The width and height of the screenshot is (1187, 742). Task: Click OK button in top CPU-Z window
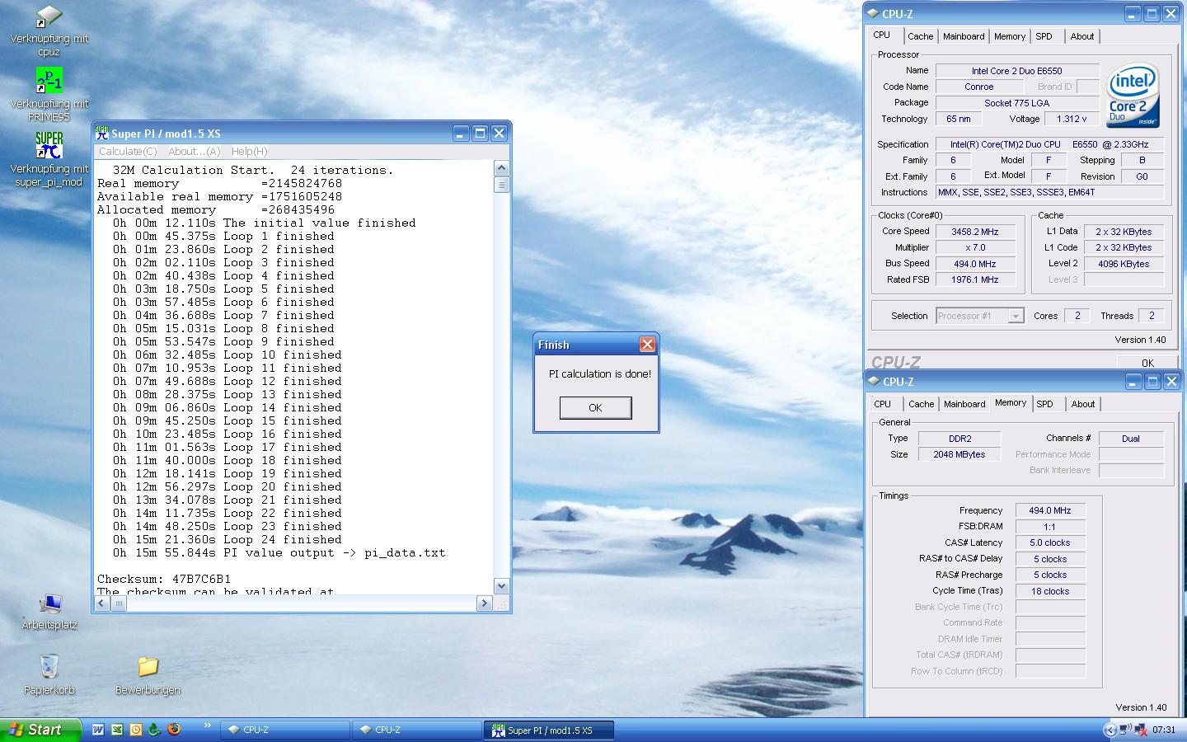tap(1147, 362)
